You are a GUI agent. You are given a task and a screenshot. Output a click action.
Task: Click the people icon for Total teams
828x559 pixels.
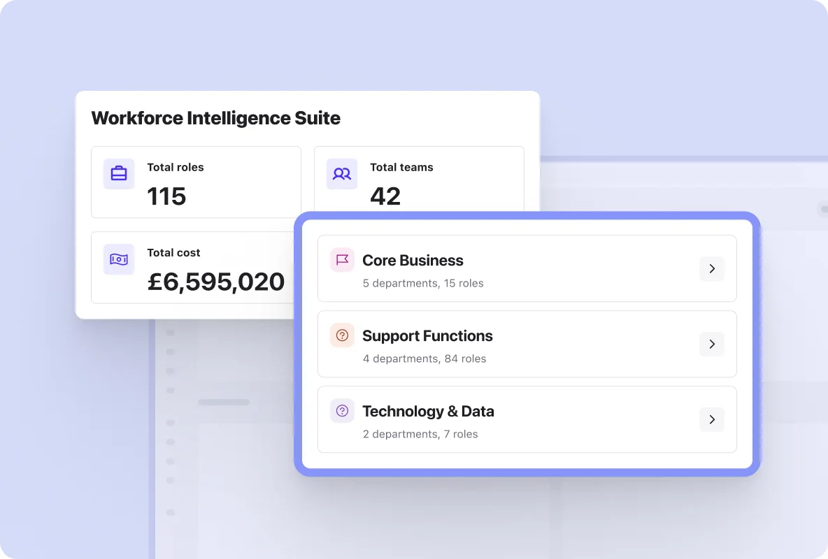[342, 174]
